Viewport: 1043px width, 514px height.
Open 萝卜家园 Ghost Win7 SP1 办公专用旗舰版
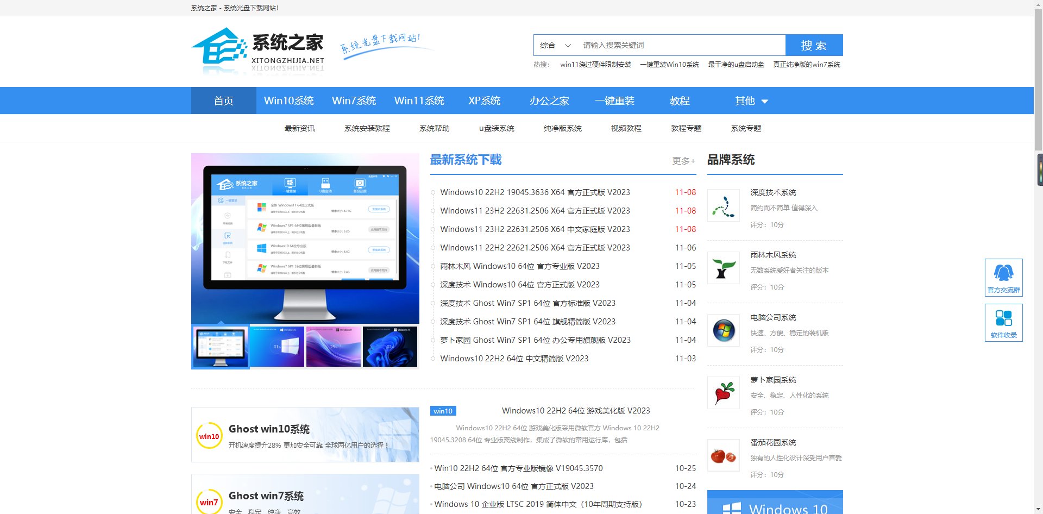(x=536, y=340)
